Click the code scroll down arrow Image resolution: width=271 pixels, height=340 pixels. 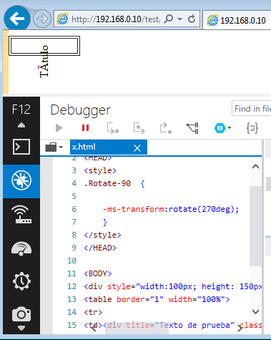coord(255,311)
